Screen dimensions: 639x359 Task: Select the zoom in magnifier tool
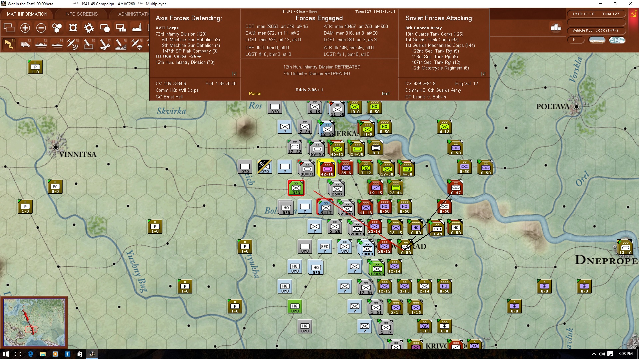[25, 28]
